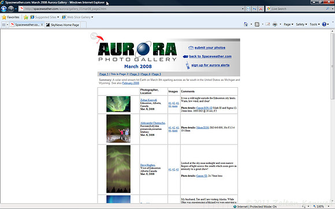Image resolution: width=335 pixels, height=209 pixels.
Task: Click the Spaceweather S logo icon
Action: click(97, 38)
